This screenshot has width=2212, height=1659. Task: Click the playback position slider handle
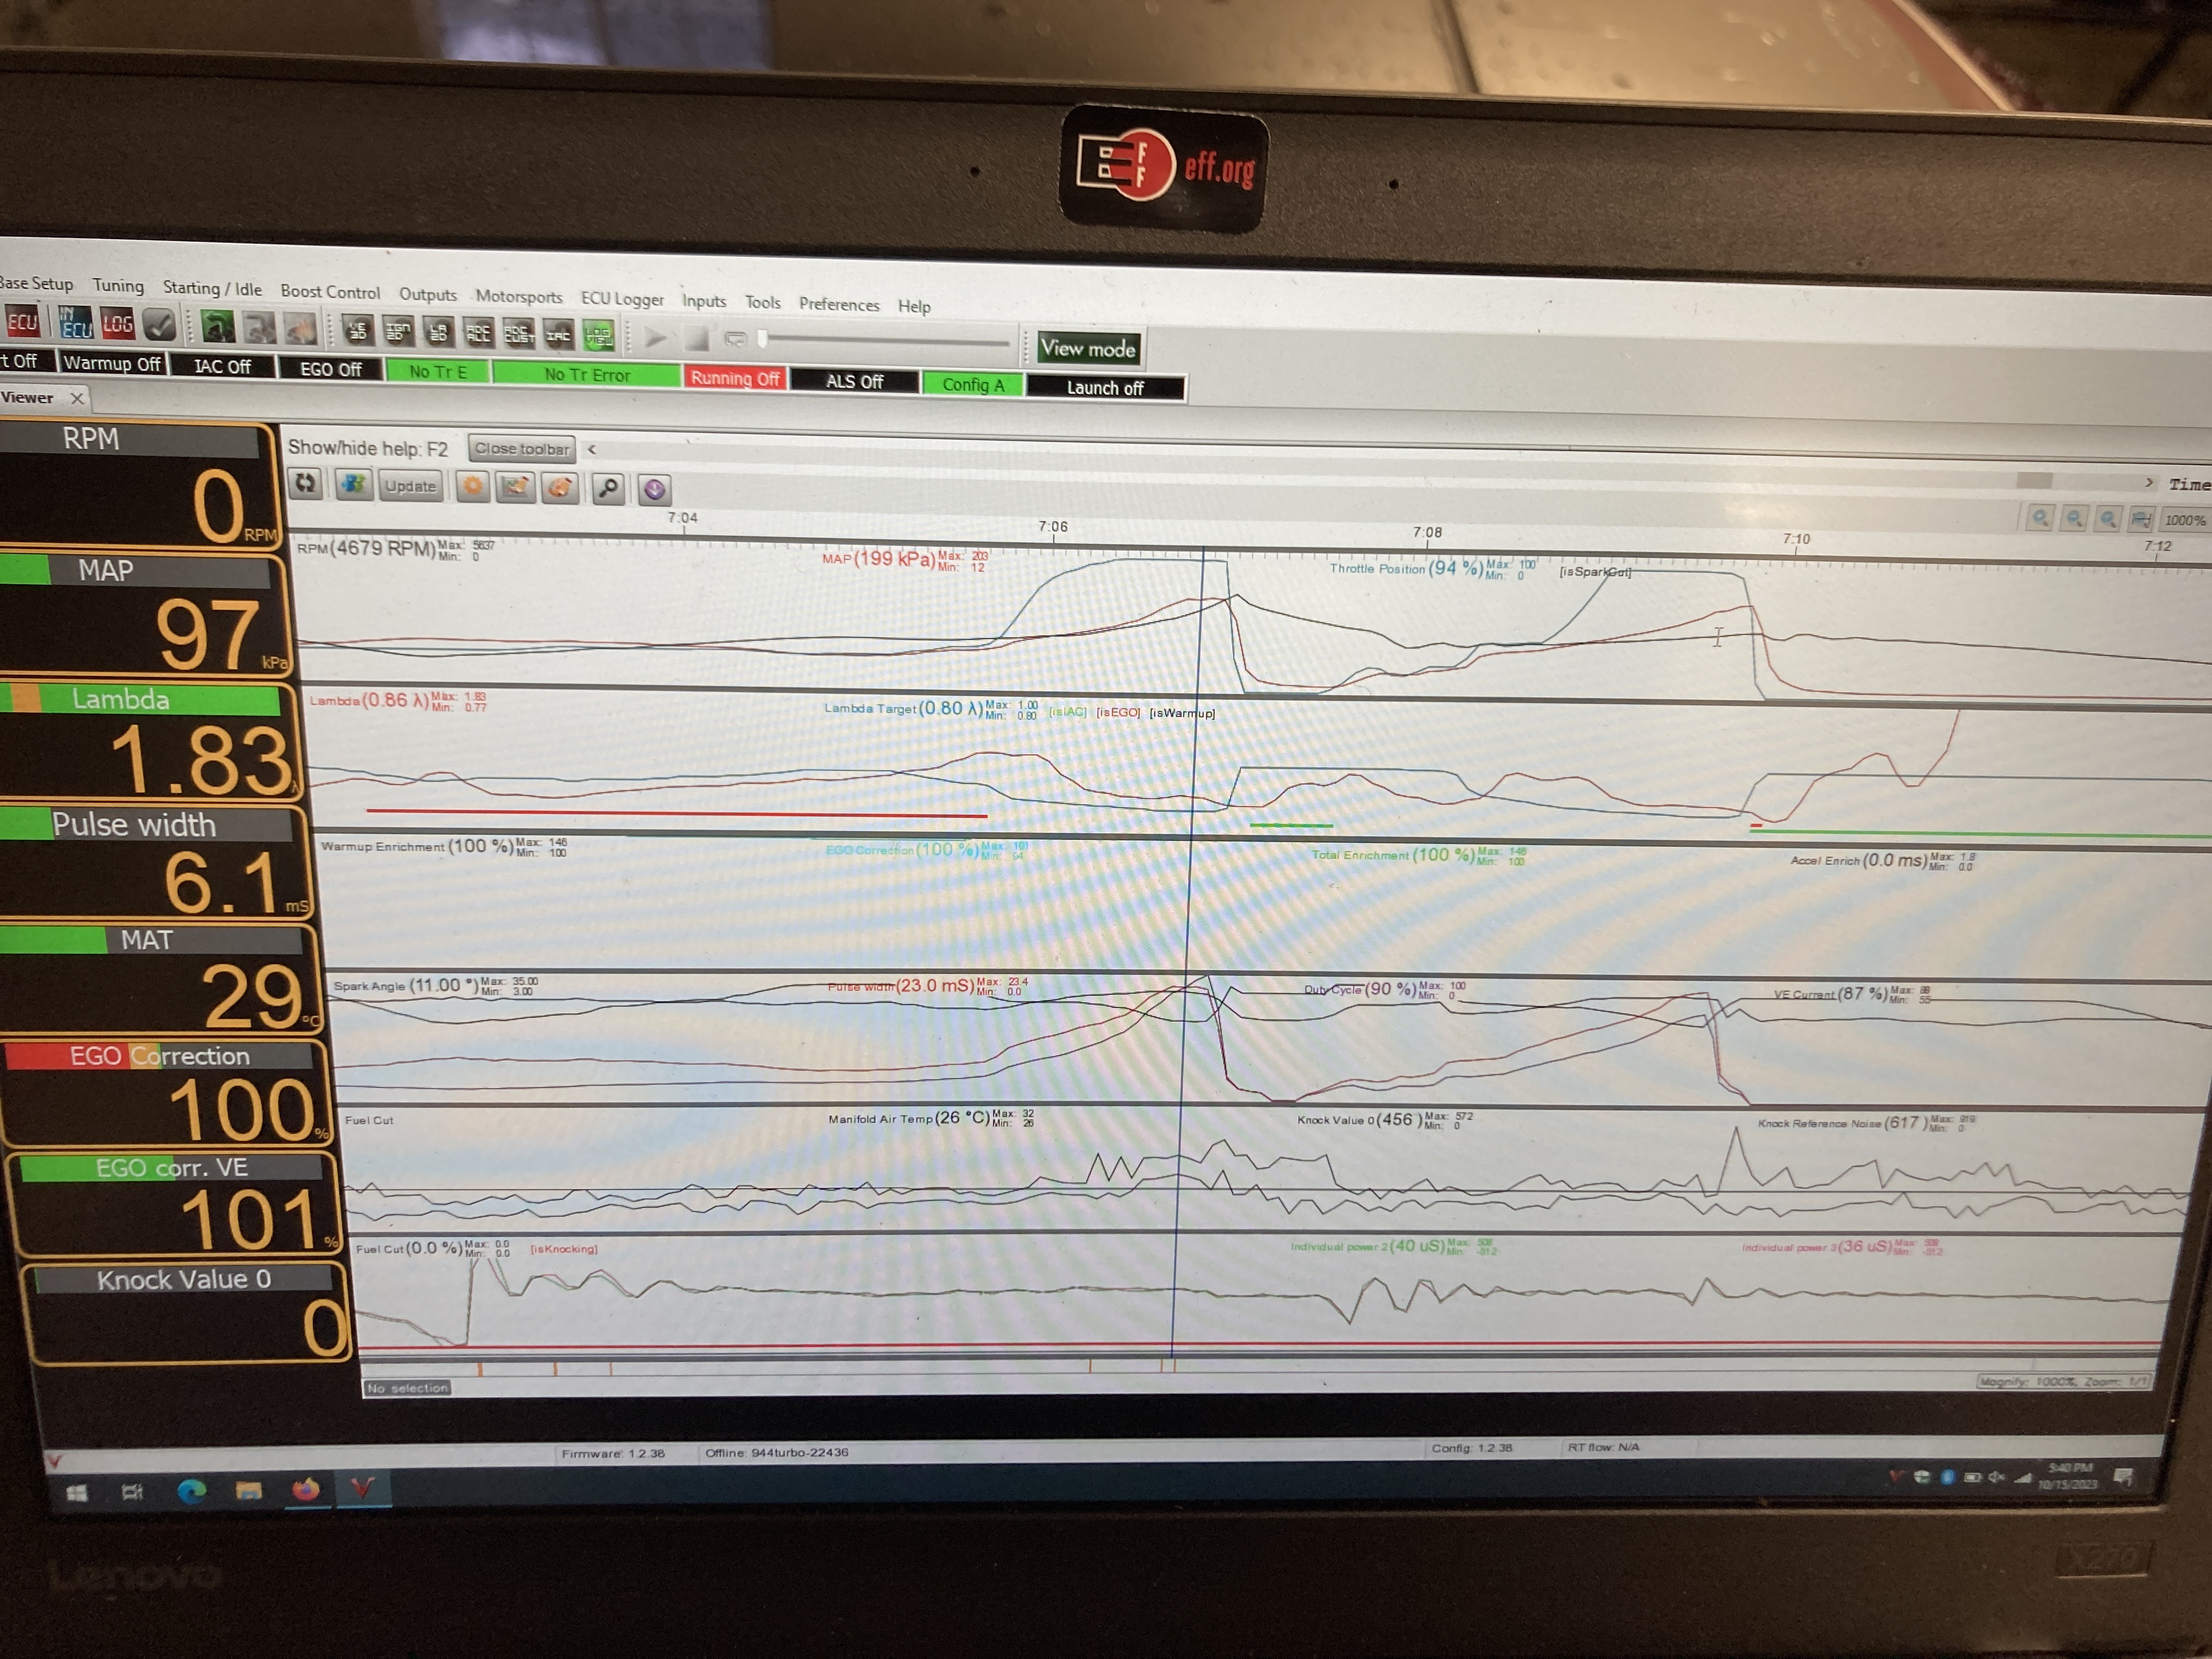point(762,340)
